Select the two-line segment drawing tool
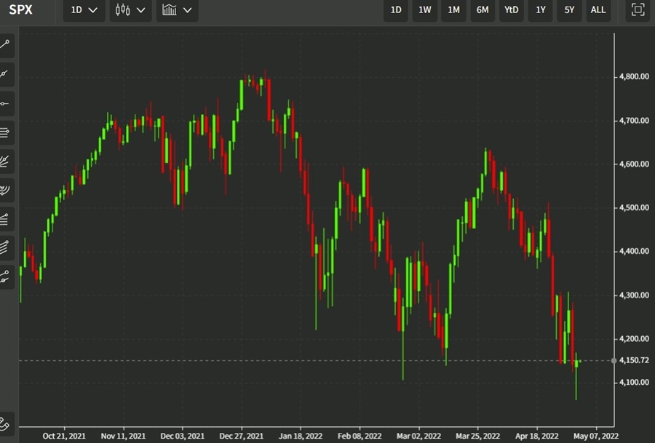 (6, 276)
